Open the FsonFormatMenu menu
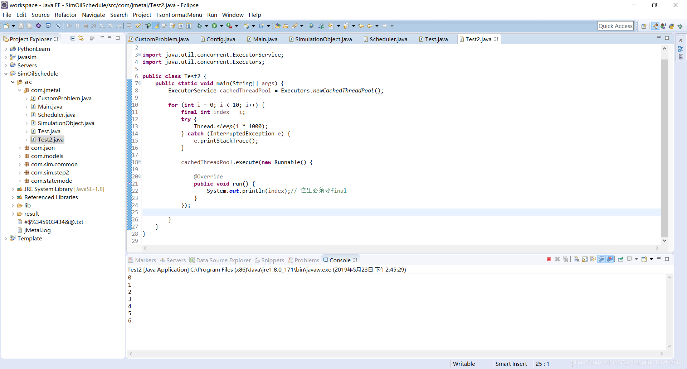This screenshot has width=687, height=369. point(179,15)
